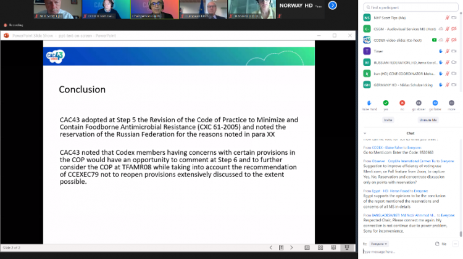
Task: Click the chat panel vertical scrollbar
Action: coord(461,185)
